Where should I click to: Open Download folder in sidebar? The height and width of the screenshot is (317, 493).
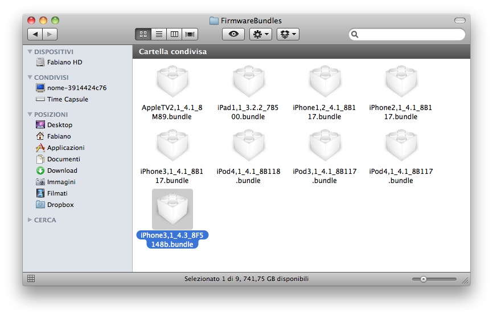62,170
